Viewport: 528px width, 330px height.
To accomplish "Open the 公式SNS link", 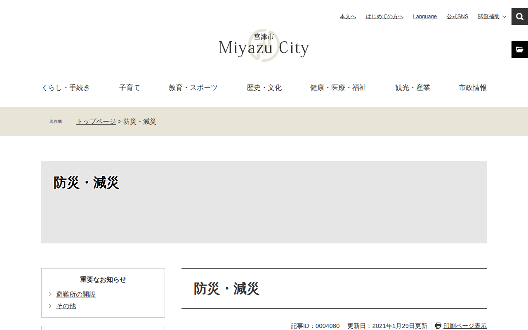I will click(457, 16).
